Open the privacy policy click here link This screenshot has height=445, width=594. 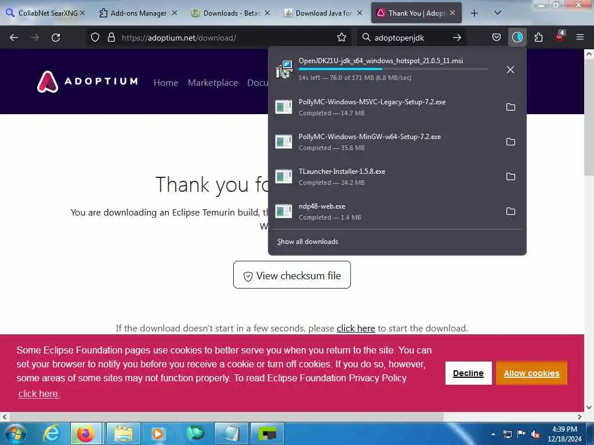pyautogui.click(x=39, y=393)
